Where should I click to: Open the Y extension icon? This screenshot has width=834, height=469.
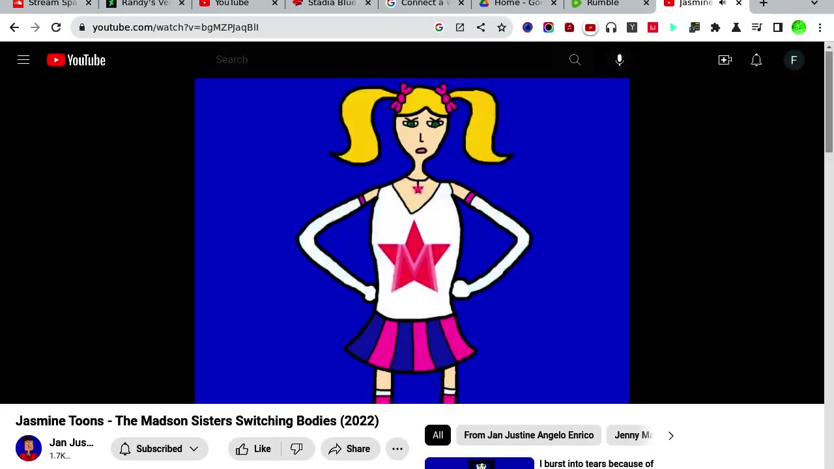632,27
